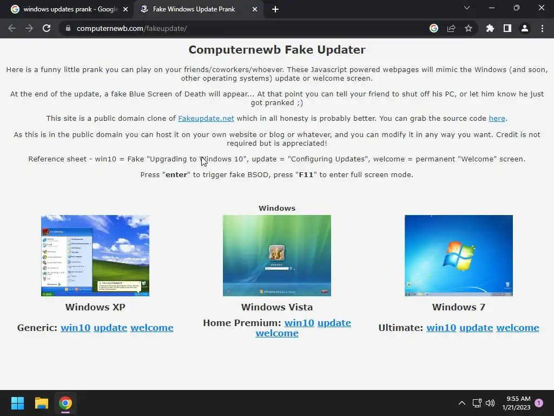The height and width of the screenshot is (416, 554).
Task: Select the Fake Windows Update Prank tab
Action: click(198, 9)
